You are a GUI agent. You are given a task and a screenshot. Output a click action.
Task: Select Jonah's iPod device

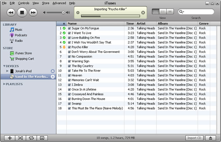pyautogui.click(x=23, y=71)
